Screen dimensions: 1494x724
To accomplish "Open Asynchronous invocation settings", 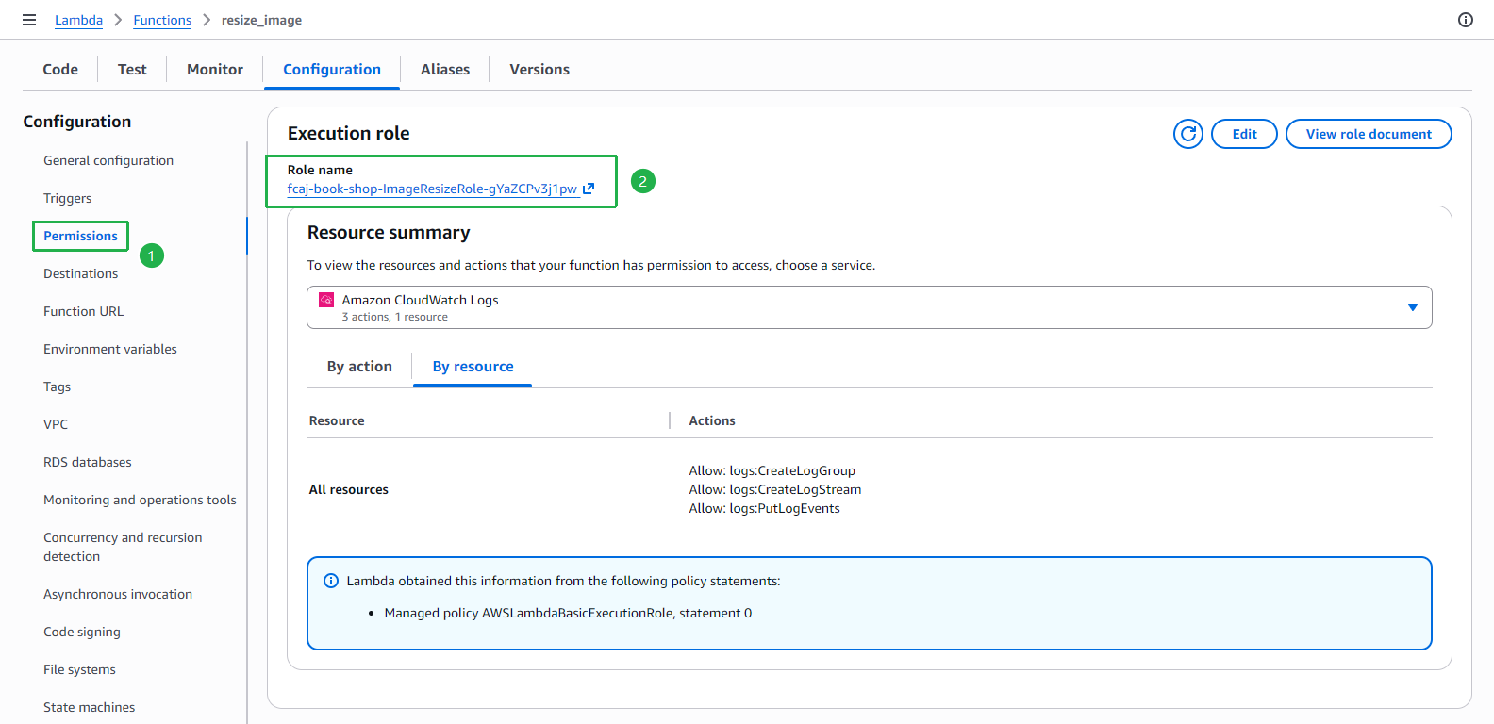I will pyautogui.click(x=118, y=594).
